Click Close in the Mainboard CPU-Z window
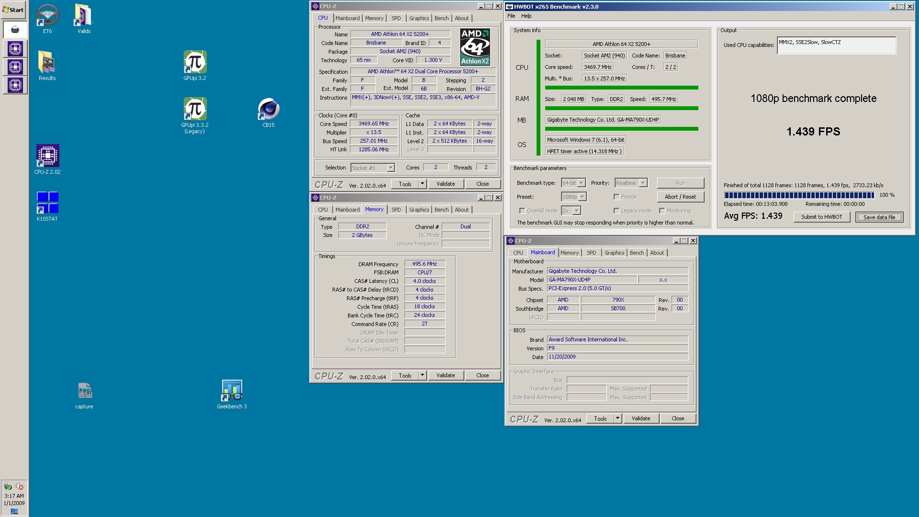This screenshot has height=517, width=919. [x=678, y=418]
